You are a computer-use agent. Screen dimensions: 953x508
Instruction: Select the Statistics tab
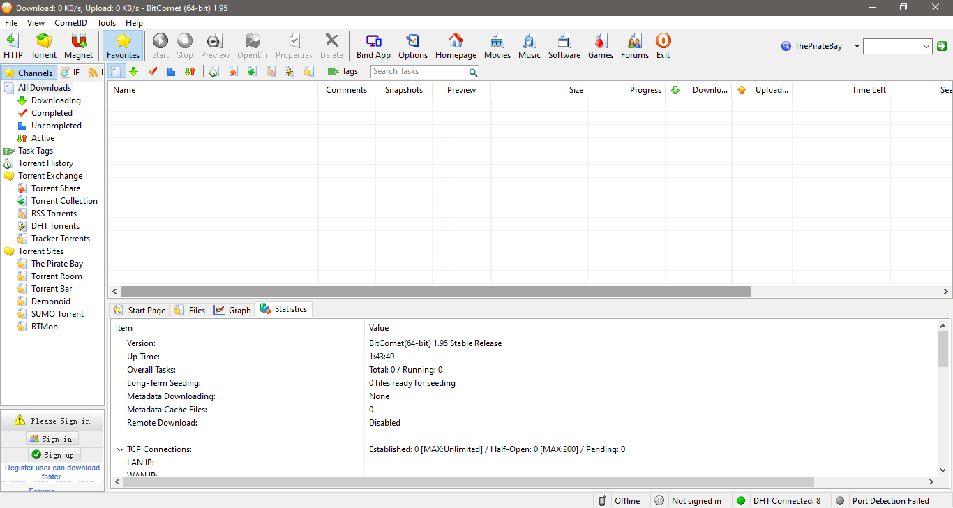tap(283, 309)
